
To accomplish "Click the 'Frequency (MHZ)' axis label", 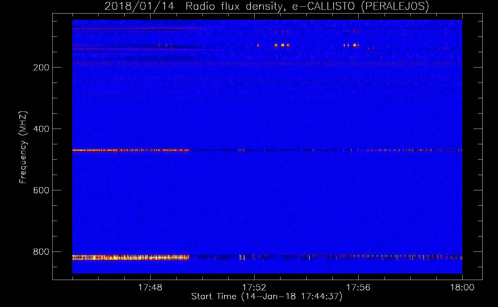I will pyautogui.click(x=23, y=147).
